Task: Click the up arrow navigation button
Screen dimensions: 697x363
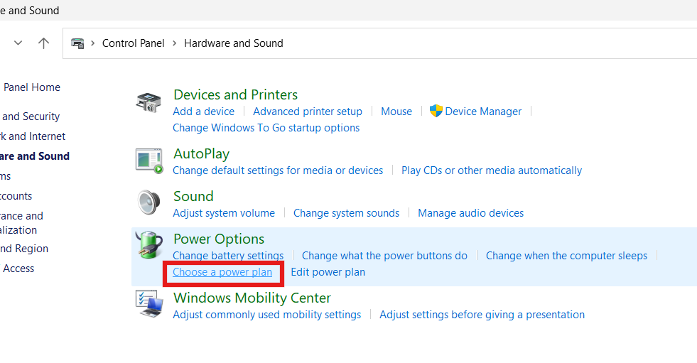Action: coord(43,43)
